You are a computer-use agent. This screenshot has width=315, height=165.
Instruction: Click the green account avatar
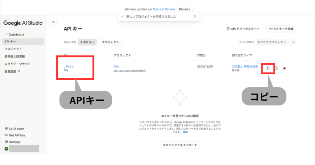(x=6, y=149)
